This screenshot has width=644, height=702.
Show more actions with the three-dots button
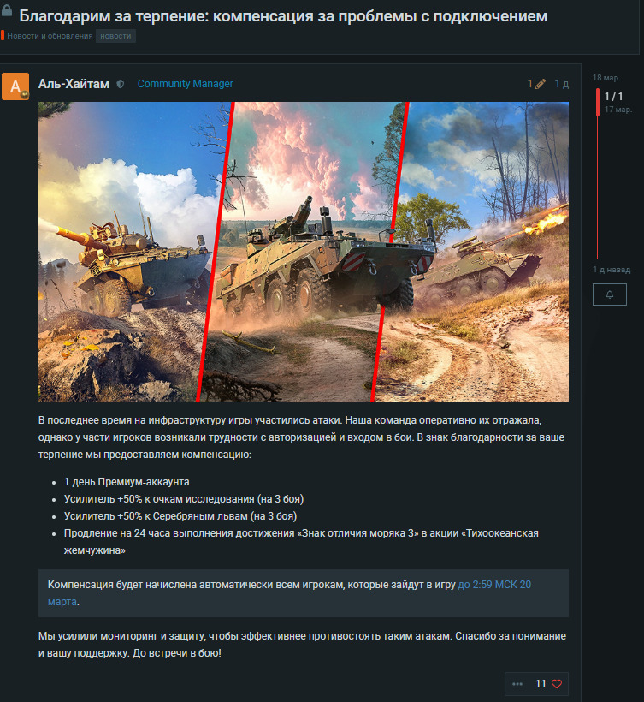click(x=517, y=684)
